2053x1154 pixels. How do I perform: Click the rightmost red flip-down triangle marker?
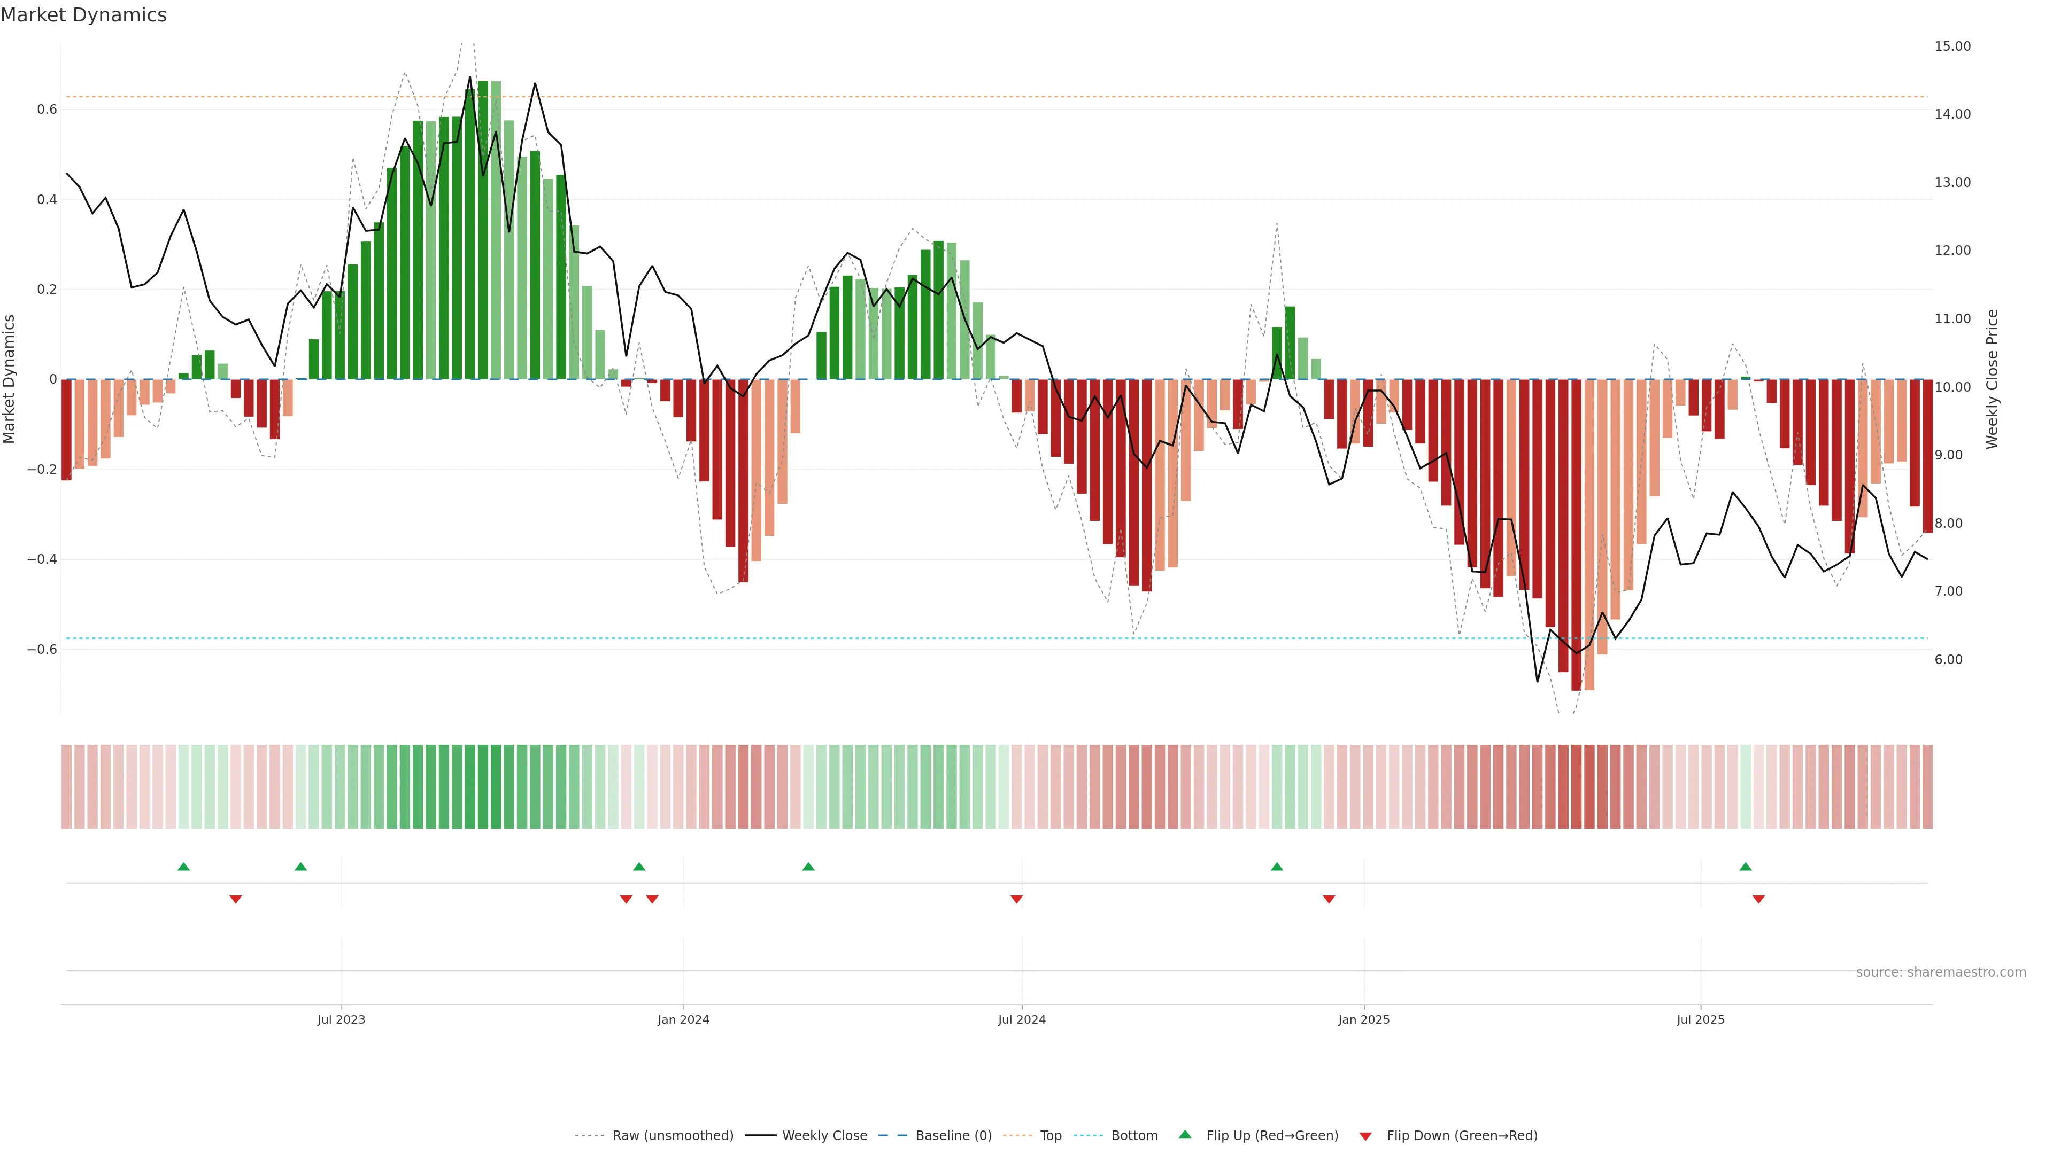click(x=1758, y=899)
